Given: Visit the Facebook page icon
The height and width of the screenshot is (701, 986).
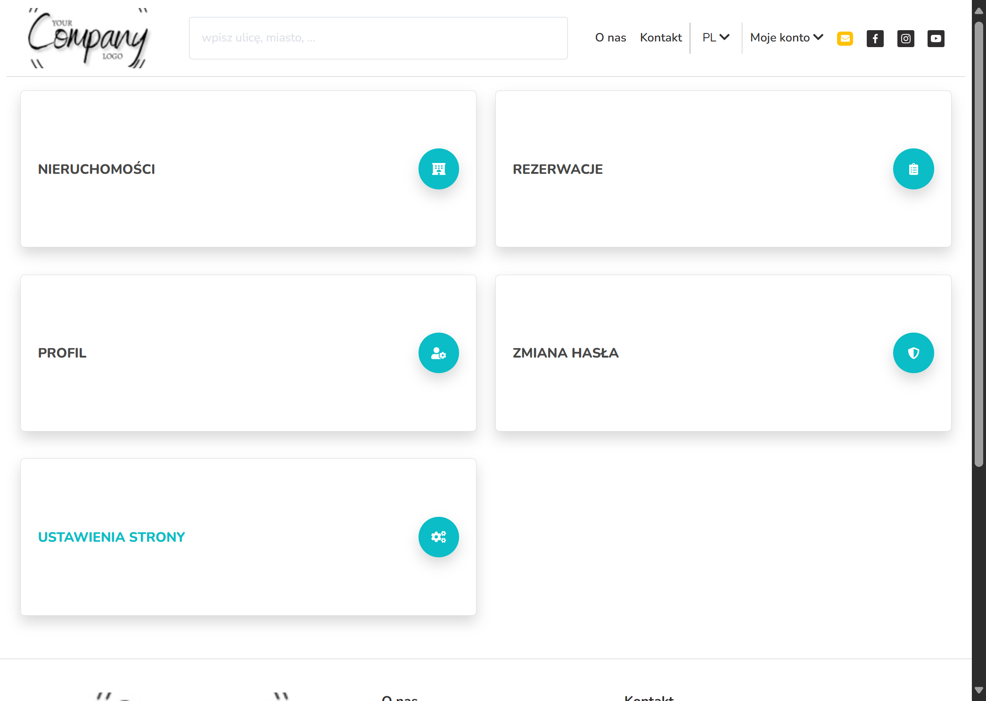Looking at the screenshot, I should pyautogui.click(x=875, y=39).
